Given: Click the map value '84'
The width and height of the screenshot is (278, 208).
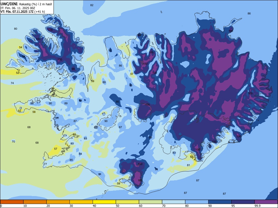Looking at the screenshot, I should click(80, 154).
